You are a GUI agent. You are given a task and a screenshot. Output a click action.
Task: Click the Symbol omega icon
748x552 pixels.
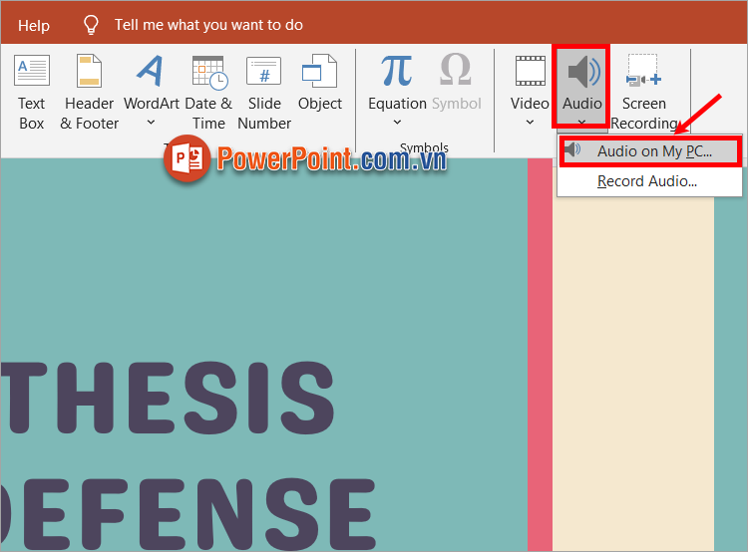[456, 72]
